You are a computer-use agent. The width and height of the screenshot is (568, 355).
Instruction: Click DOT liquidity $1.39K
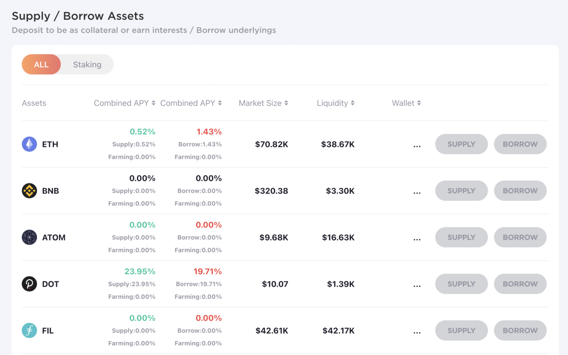[341, 284]
